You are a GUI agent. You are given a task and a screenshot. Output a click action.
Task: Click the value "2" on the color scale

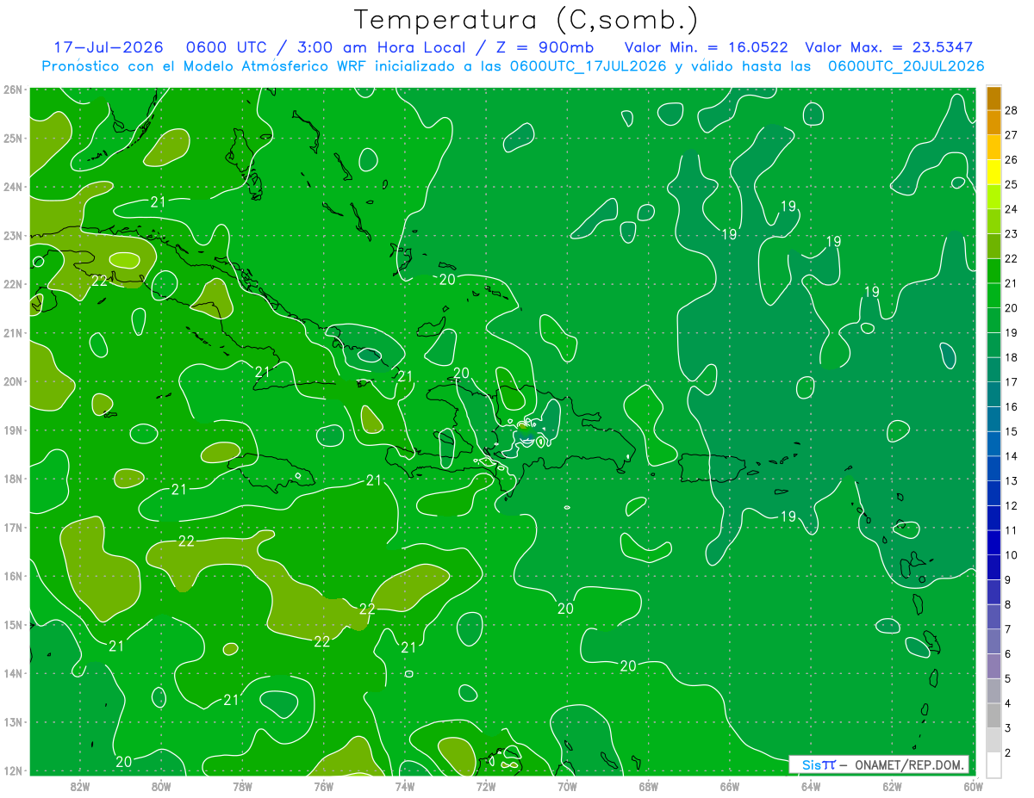(x=1007, y=753)
